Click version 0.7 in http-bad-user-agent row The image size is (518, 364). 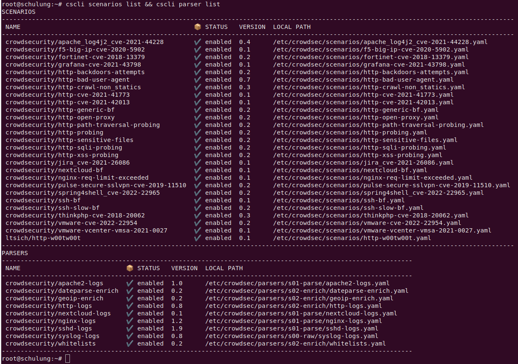(x=245, y=80)
